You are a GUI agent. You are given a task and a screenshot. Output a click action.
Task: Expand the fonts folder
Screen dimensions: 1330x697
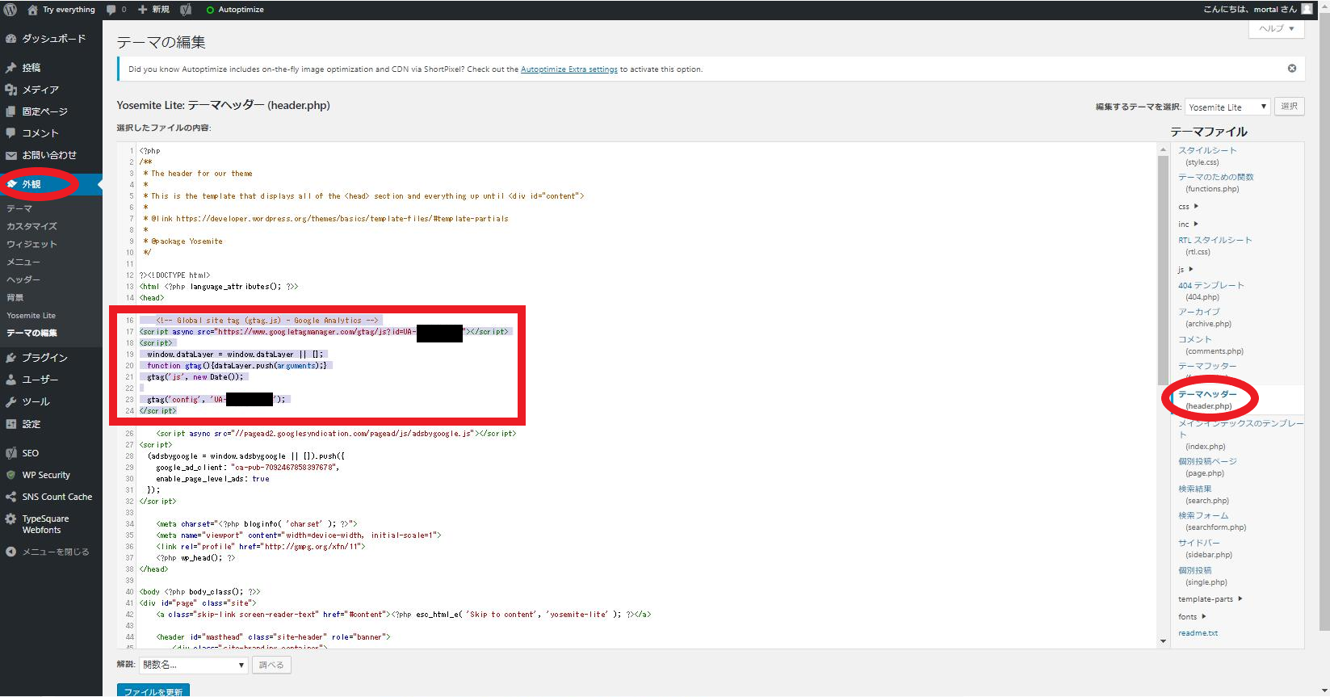coord(1192,617)
